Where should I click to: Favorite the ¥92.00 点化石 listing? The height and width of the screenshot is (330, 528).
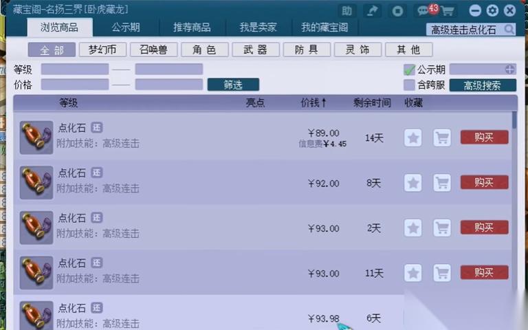click(413, 183)
